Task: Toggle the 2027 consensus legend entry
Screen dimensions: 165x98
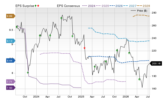Action: [130, 6]
